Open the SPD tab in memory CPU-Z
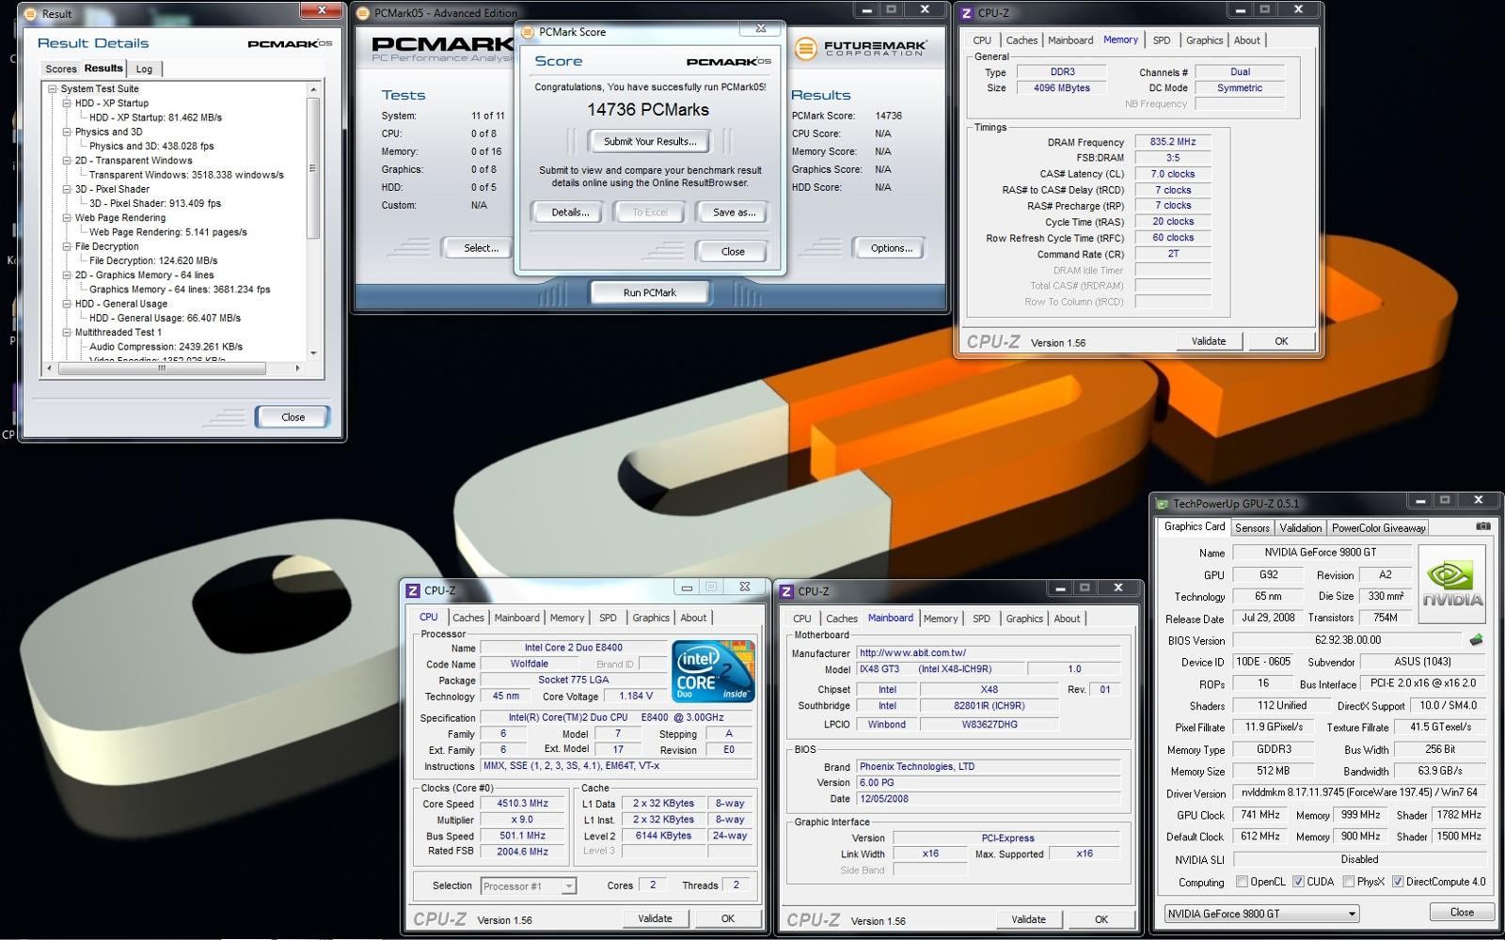 [x=1162, y=40]
